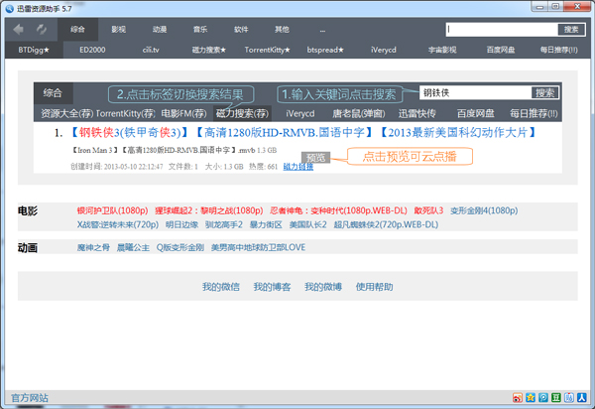Go back with the left arrow icon
This screenshot has height=409, width=595.
(x=18, y=29)
